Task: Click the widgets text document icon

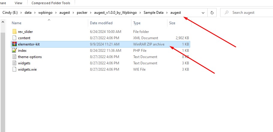Action: (x=14, y=63)
